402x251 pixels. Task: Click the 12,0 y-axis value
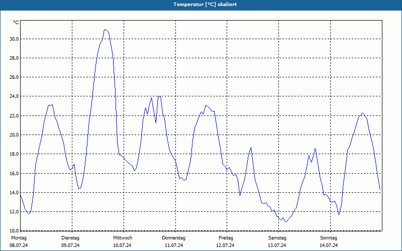pyautogui.click(x=14, y=212)
